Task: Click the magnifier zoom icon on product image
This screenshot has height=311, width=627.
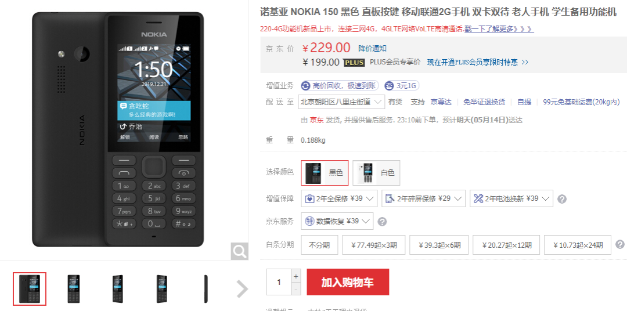Action: point(239,251)
